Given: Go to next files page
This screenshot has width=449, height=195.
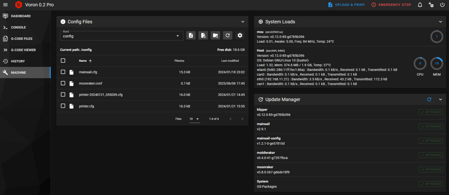Looking at the screenshot, I should pos(242,119).
